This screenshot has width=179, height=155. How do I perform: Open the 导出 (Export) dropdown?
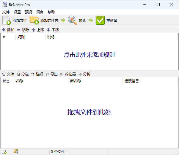coord(52,74)
